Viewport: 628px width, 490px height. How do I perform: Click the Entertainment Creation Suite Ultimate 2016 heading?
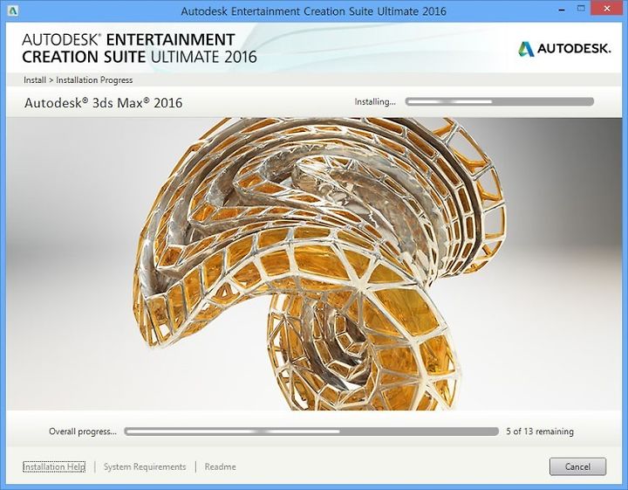pos(140,48)
